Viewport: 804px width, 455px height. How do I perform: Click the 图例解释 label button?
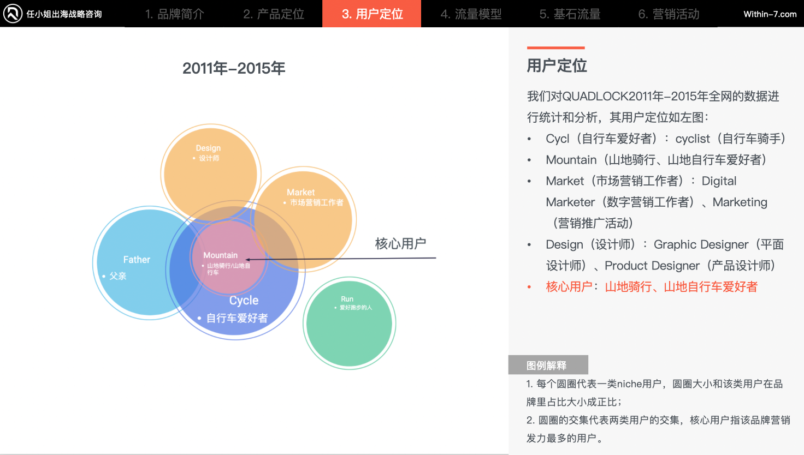tap(547, 364)
